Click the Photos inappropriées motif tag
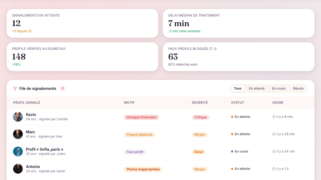Viewport: 321px width, 180px height. pos(143,169)
